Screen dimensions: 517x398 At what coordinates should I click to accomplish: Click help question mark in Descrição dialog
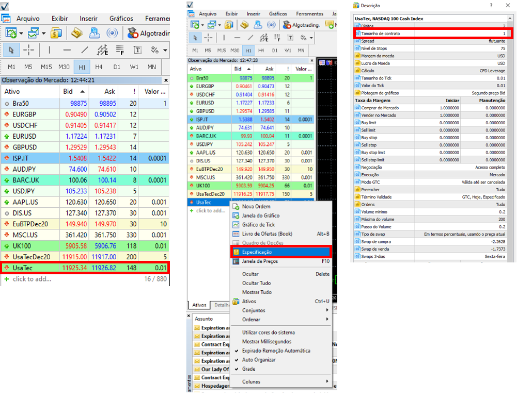click(491, 5)
